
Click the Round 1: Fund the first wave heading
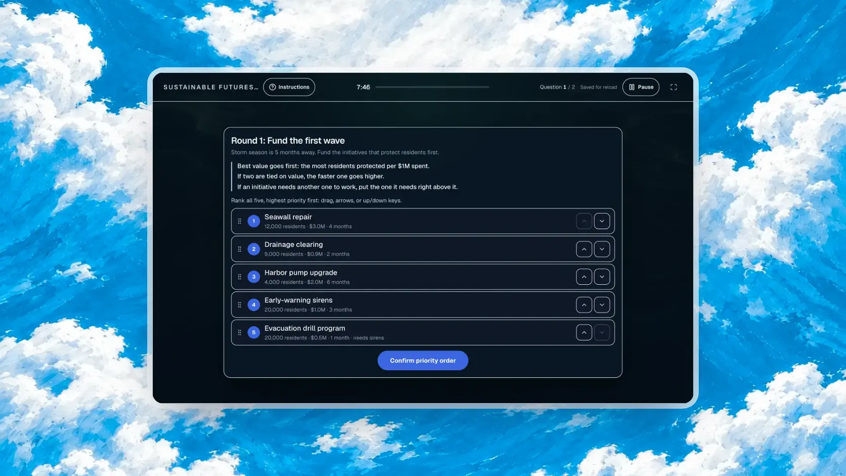(288, 141)
